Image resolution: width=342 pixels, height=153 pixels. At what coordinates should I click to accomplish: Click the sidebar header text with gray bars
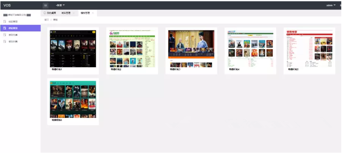[x=17, y=15]
